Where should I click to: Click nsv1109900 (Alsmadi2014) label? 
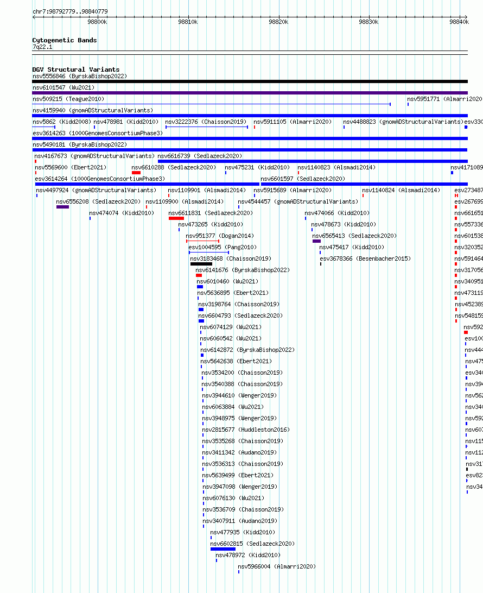pyautogui.click(x=185, y=201)
